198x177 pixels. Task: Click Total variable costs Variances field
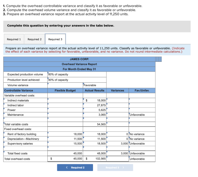[x=117, y=124]
